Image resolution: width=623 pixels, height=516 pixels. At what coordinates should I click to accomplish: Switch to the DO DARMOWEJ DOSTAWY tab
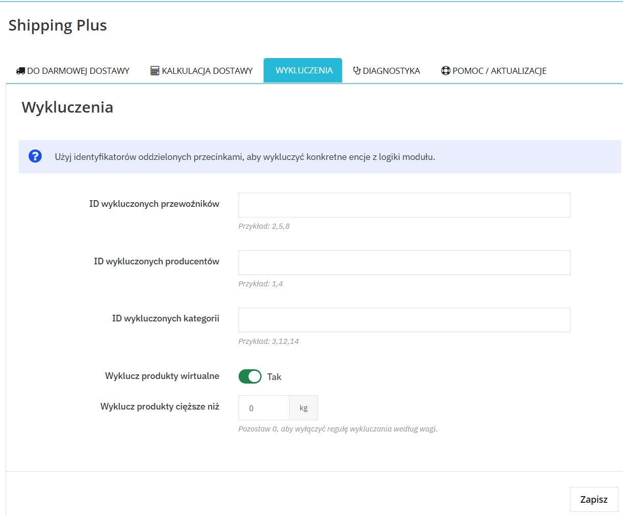coord(71,71)
